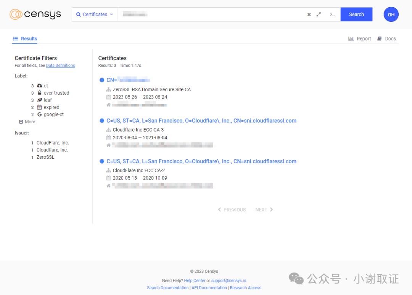
Task: Go to the NEXT results page
Action: (x=264, y=210)
